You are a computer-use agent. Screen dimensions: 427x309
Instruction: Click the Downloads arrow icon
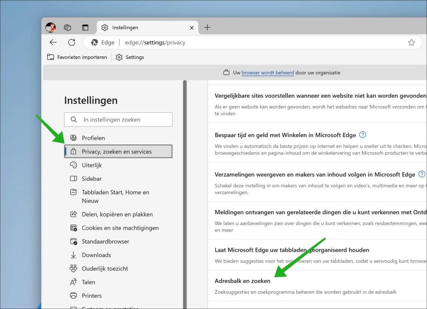pyautogui.click(x=73, y=255)
